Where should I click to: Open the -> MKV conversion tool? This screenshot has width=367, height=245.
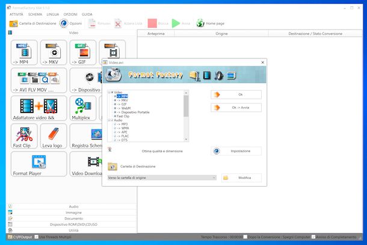coord(54,52)
